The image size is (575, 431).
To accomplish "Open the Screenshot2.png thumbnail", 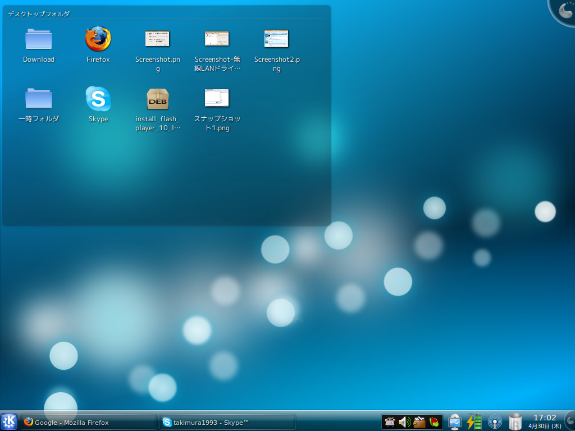I will tap(276, 39).
